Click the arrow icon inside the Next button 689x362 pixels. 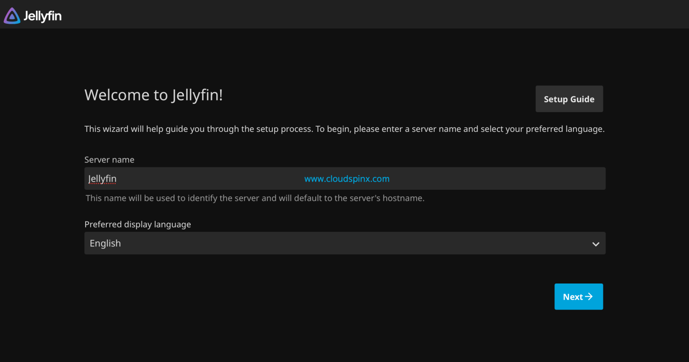tap(589, 297)
